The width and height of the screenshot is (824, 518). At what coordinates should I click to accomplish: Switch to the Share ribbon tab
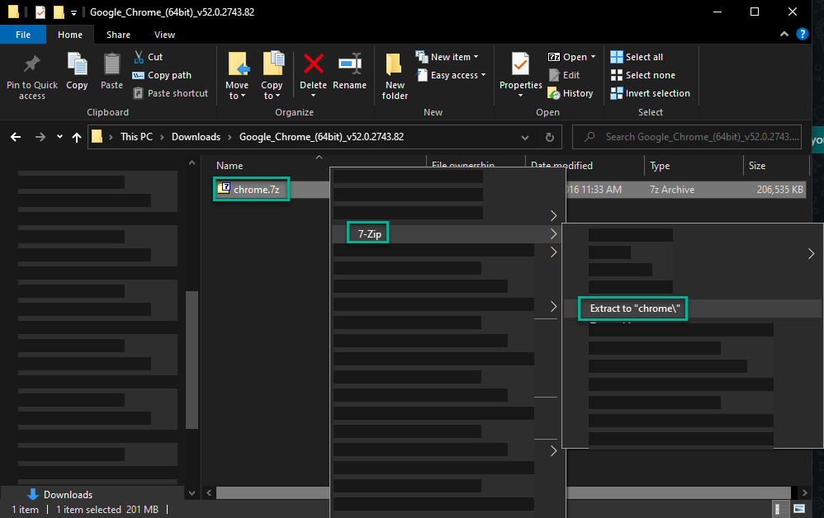(118, 35)
